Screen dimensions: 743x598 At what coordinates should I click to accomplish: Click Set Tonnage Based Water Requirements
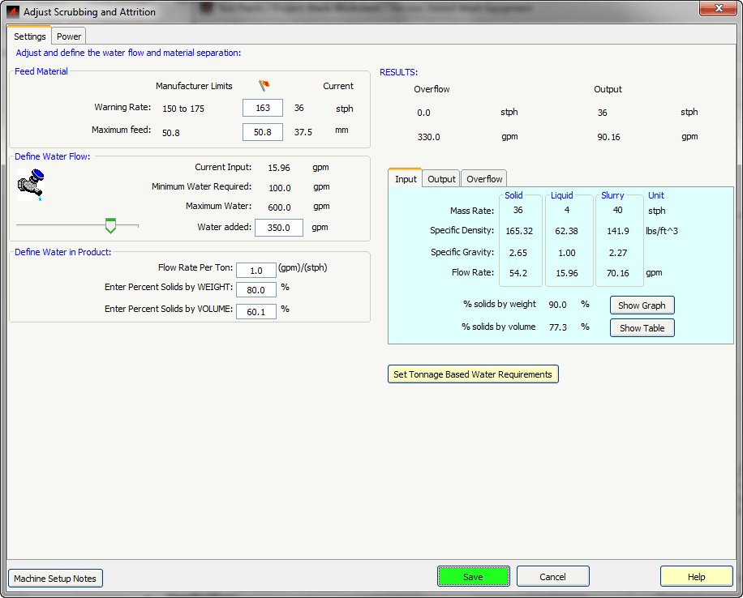473,374
